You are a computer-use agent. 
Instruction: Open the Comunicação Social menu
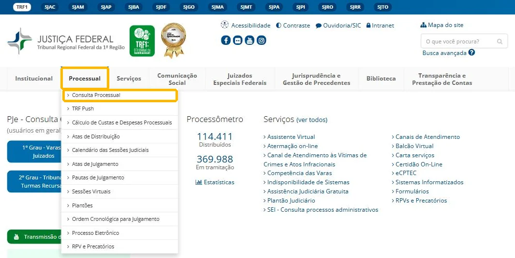(177, 79)
